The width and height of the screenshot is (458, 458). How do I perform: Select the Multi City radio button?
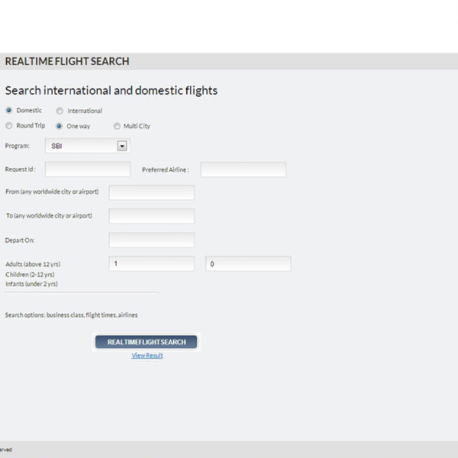click(116, 126)
